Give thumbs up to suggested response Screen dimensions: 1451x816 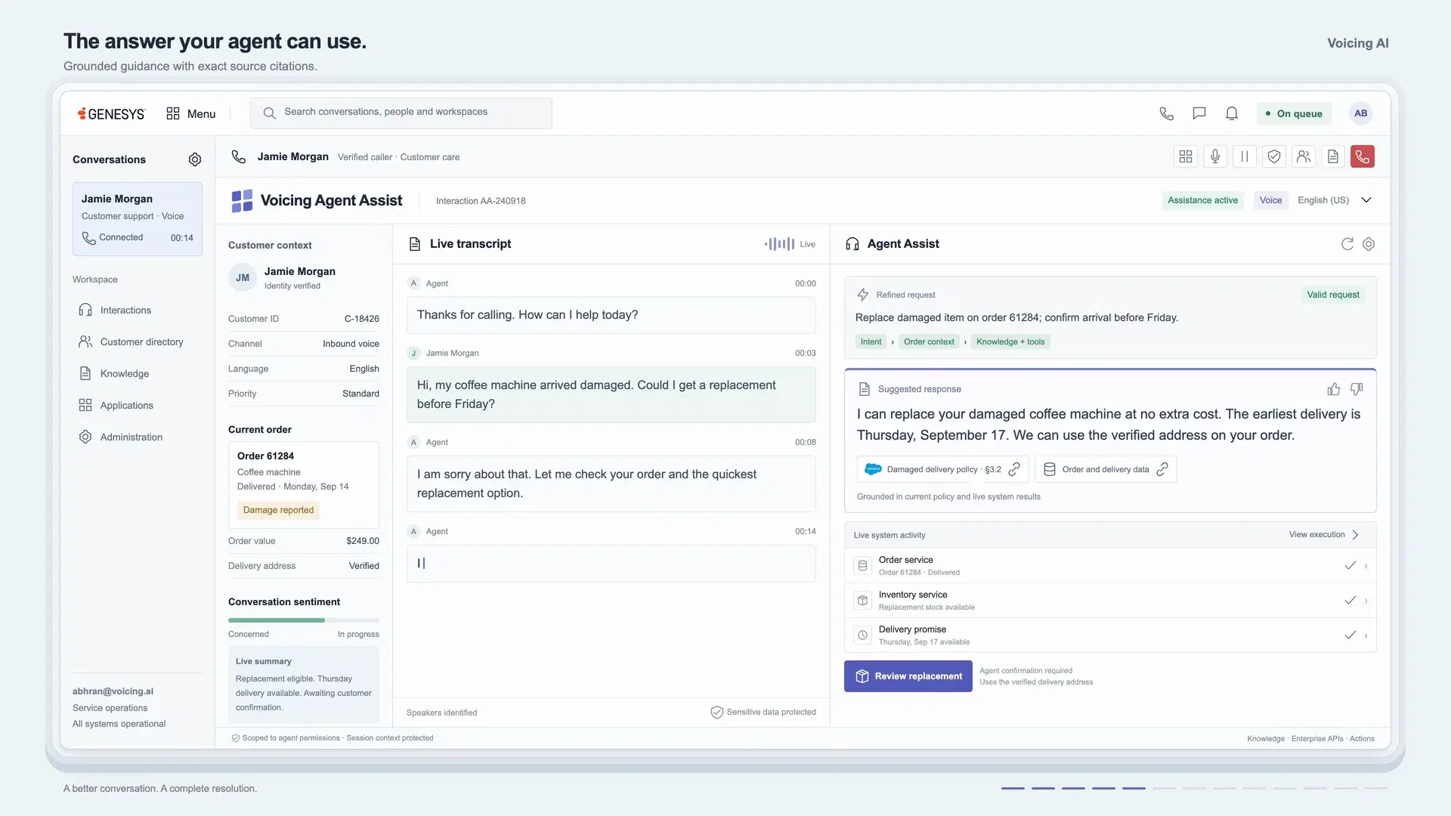[x=1334, y=389]
